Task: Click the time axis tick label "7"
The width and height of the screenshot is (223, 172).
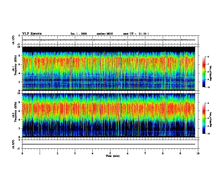Action: coord(145,153)
